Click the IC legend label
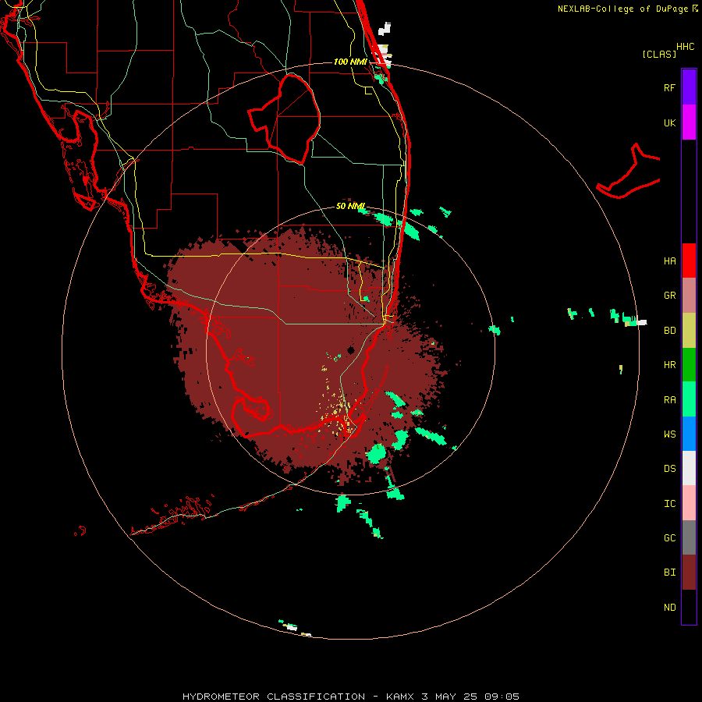 [x=669, y=504]
